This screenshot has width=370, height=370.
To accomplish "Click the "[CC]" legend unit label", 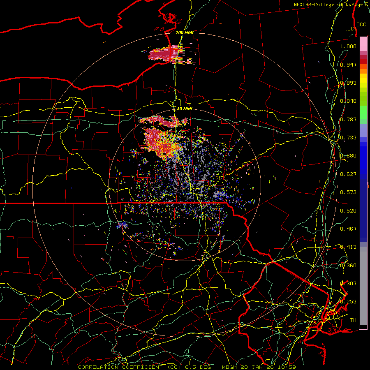I will click(351, 28).
